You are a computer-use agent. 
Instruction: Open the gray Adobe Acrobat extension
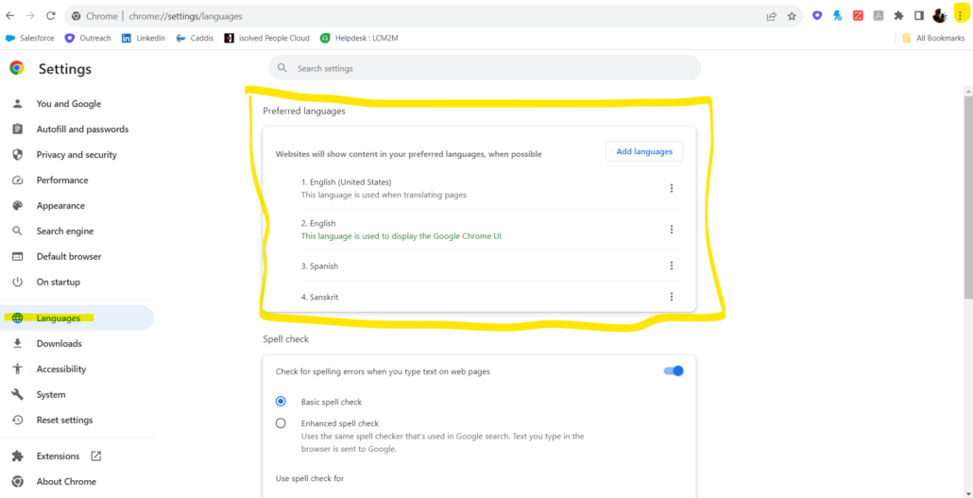point(878,15)
